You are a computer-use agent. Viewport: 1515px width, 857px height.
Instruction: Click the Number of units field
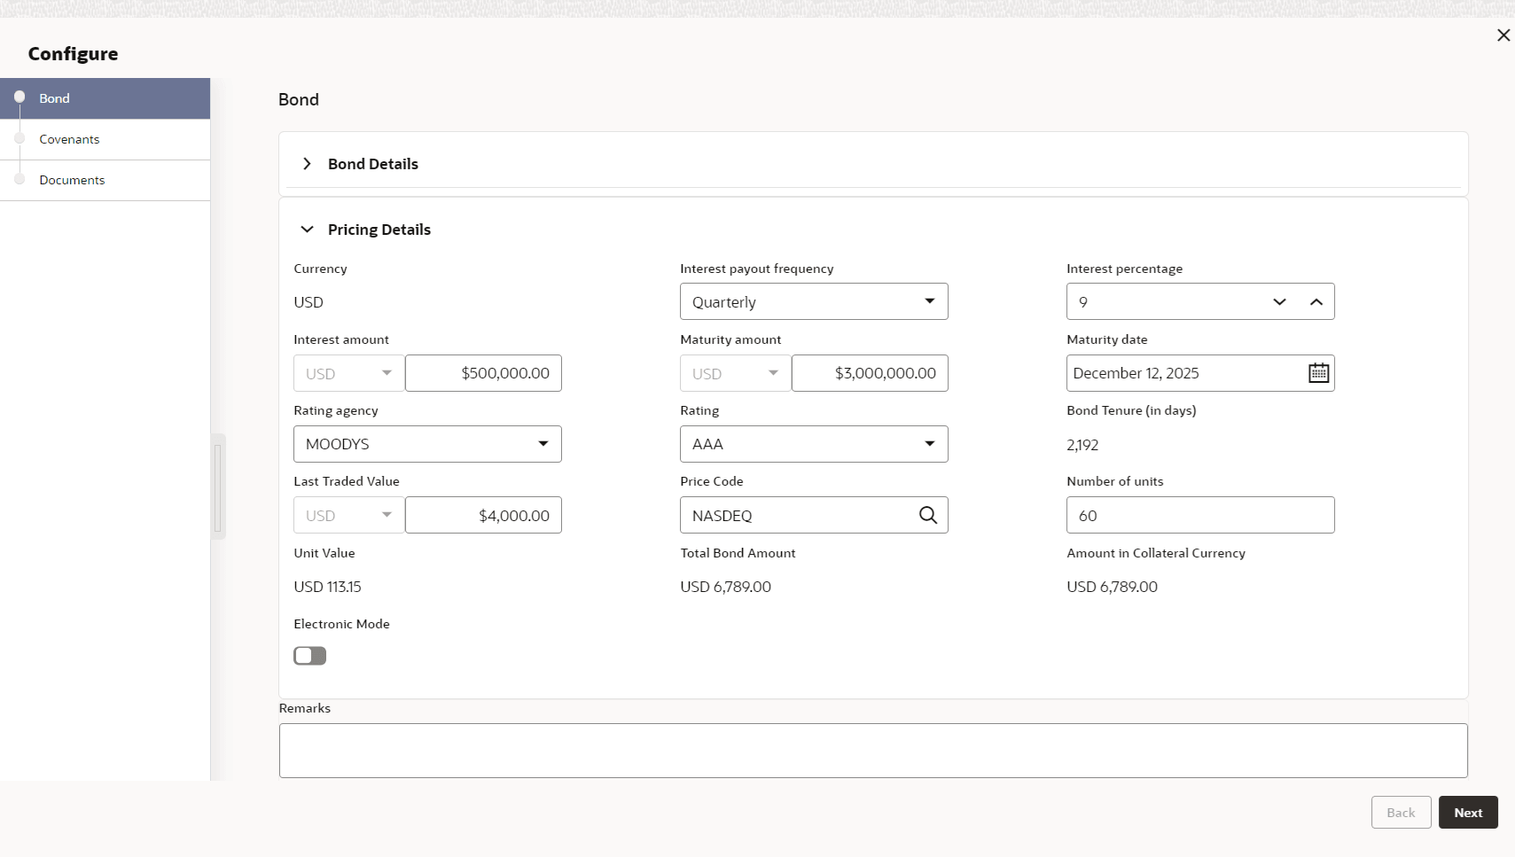[x=1199, y=515]
